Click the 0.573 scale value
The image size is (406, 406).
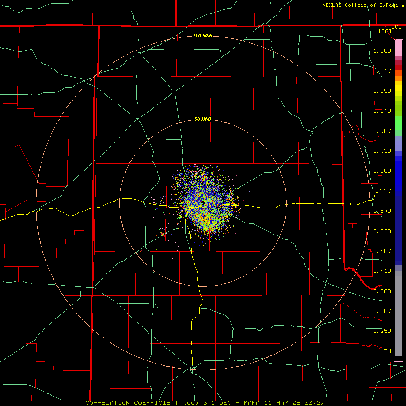point(382,211)
